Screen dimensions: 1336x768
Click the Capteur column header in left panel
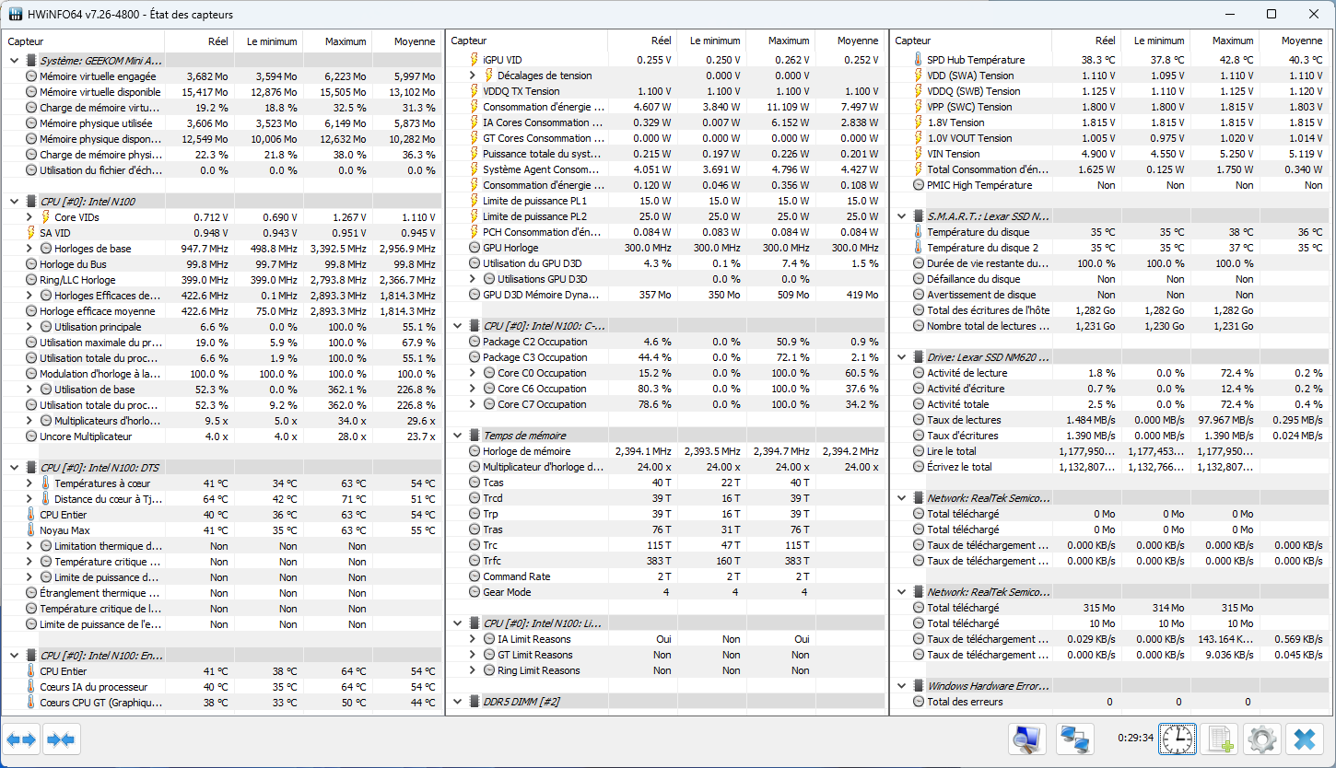pos(84,41)
